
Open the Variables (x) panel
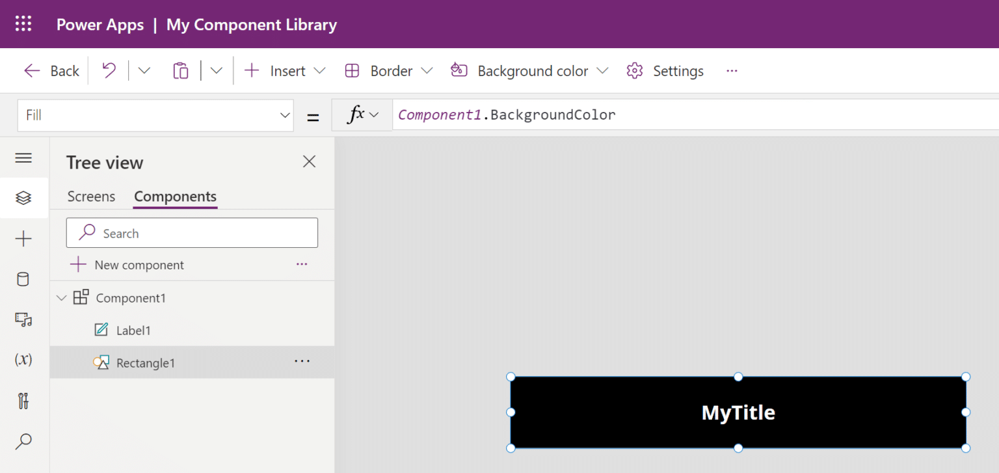pyautogui.click(x=23, y=360)
